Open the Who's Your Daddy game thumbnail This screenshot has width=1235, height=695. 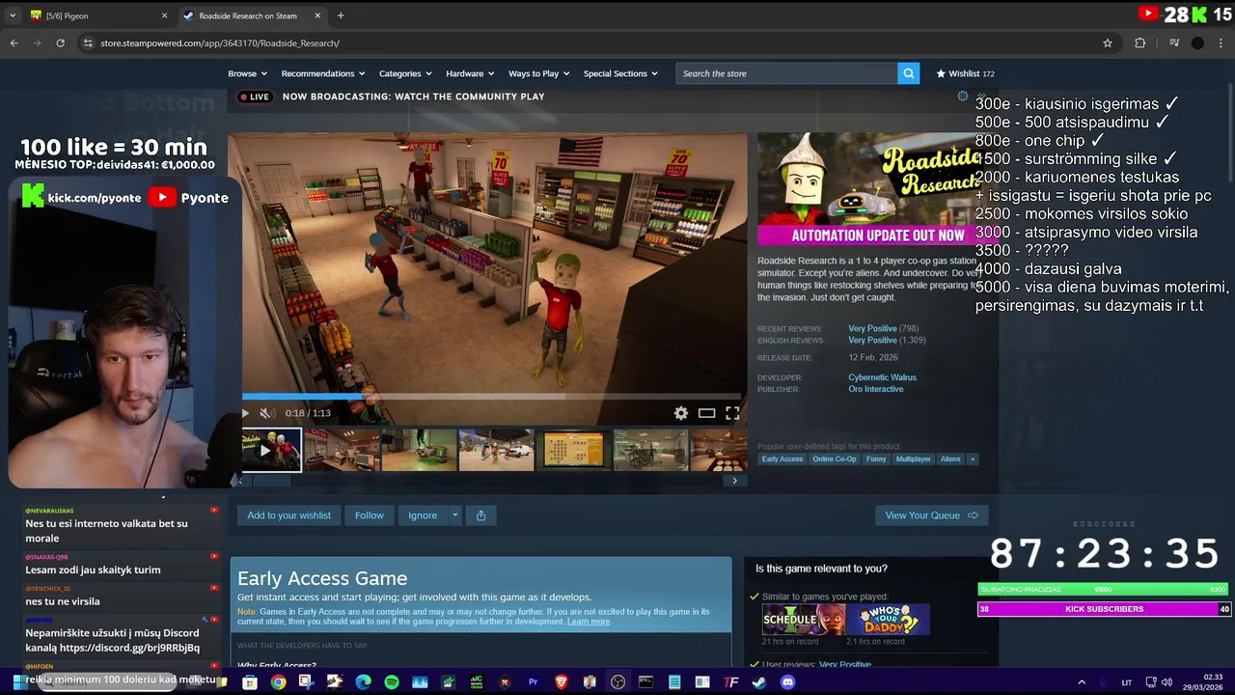click(x=889, y=620)
